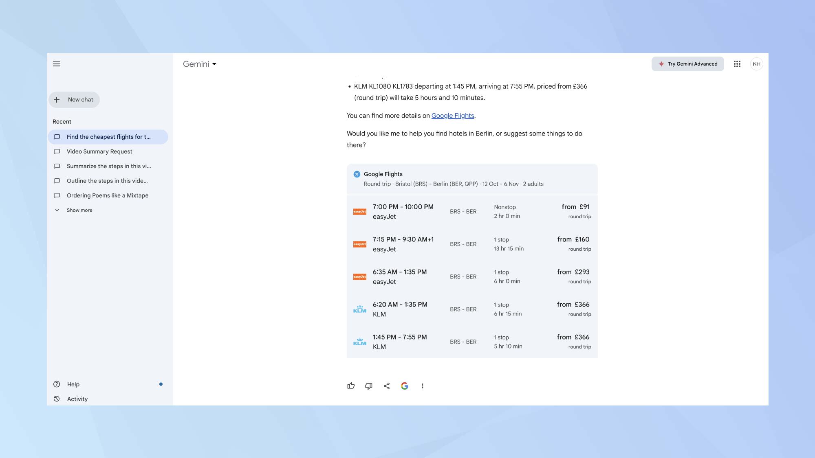
Task: Select Summarize the steps chat item
Action: coord(109,167)
